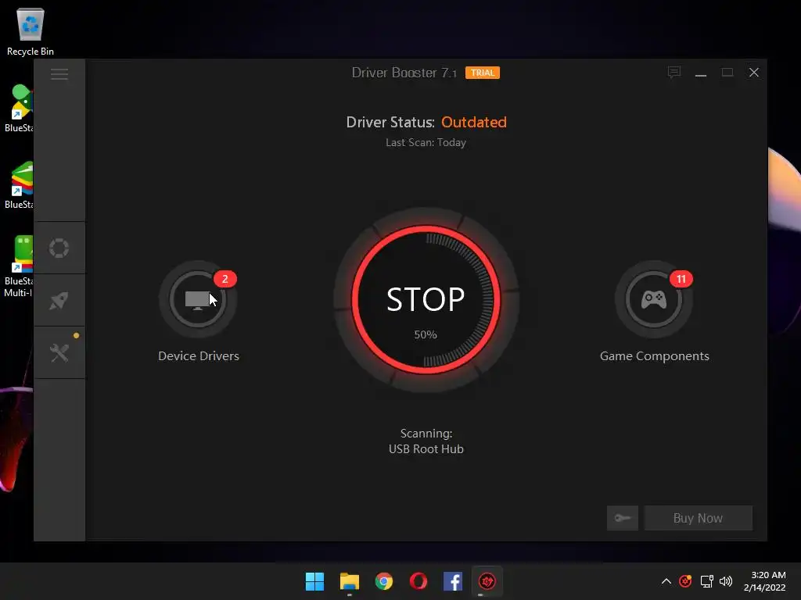The height and width of the screenshot is (600, 801).
Task: Open the Recycle Bin desktop icon
Action: pos(31,31)
